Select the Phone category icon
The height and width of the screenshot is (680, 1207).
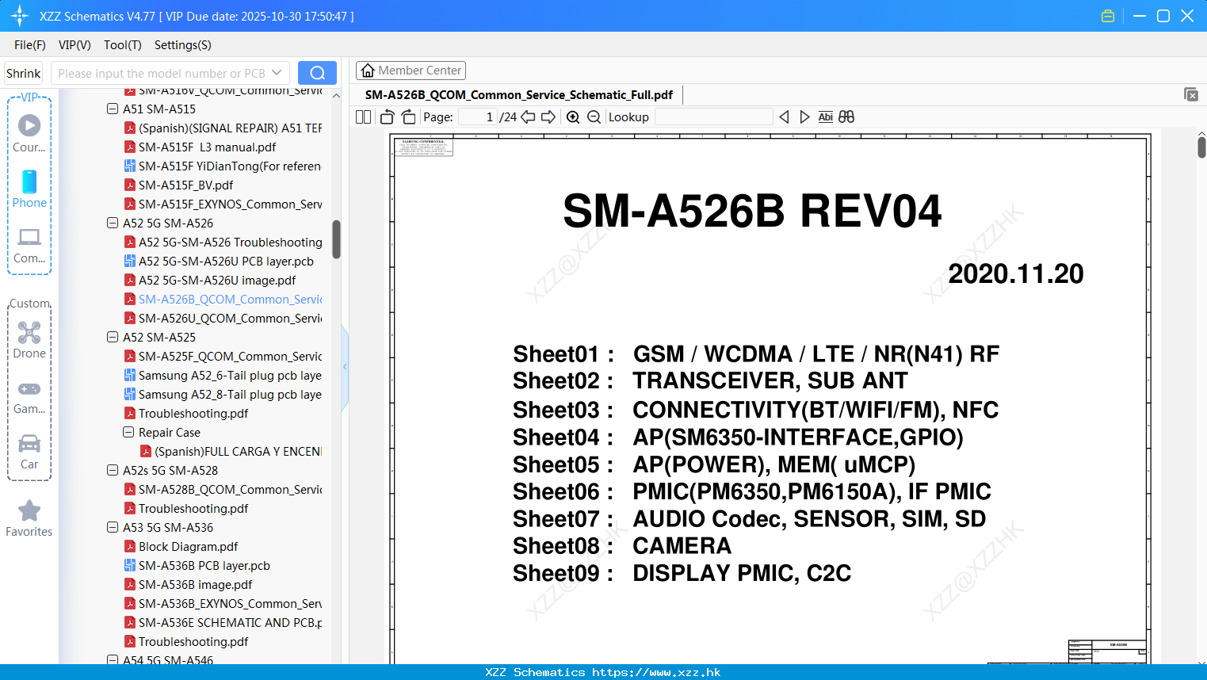tap(29, 189)
